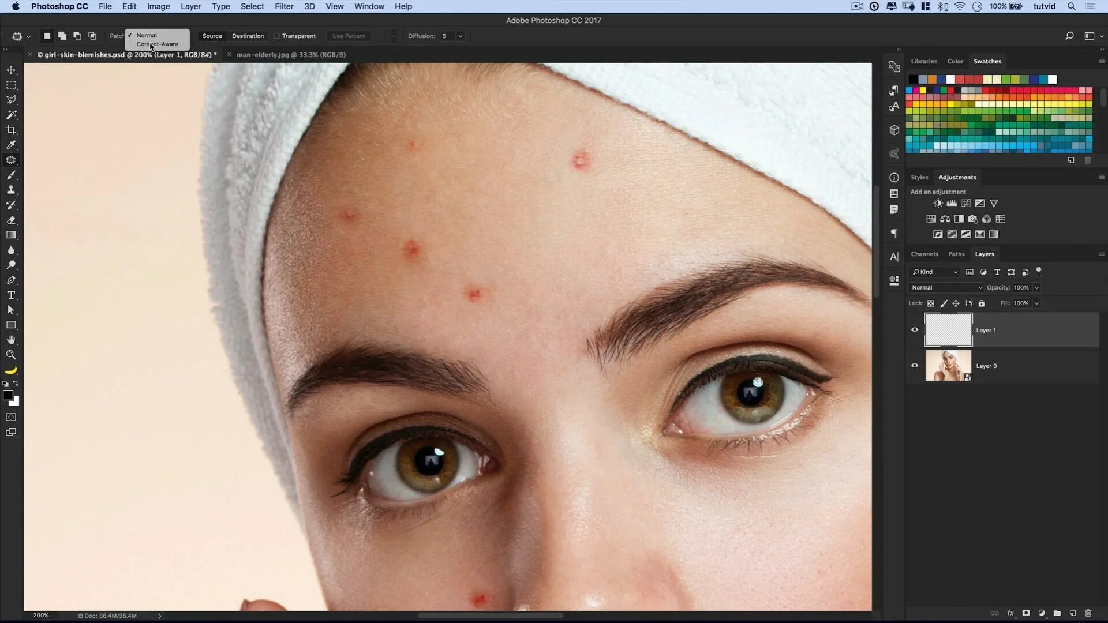Select the Hand tool
1108x623 pixels.
[x=11, y=340]
